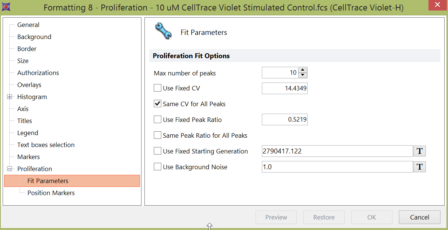The image size is (448, 230).
Task: Enable Use Background Noise option
Action: click(158, 167)
